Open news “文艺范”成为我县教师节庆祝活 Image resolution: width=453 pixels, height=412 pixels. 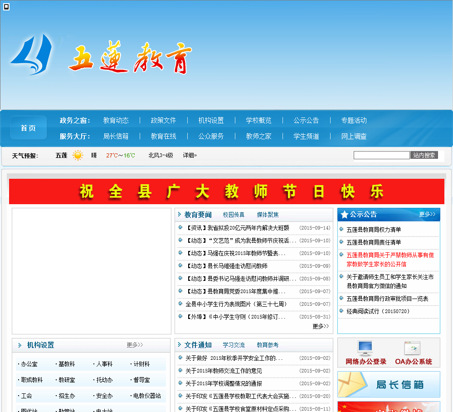[241, 240]
